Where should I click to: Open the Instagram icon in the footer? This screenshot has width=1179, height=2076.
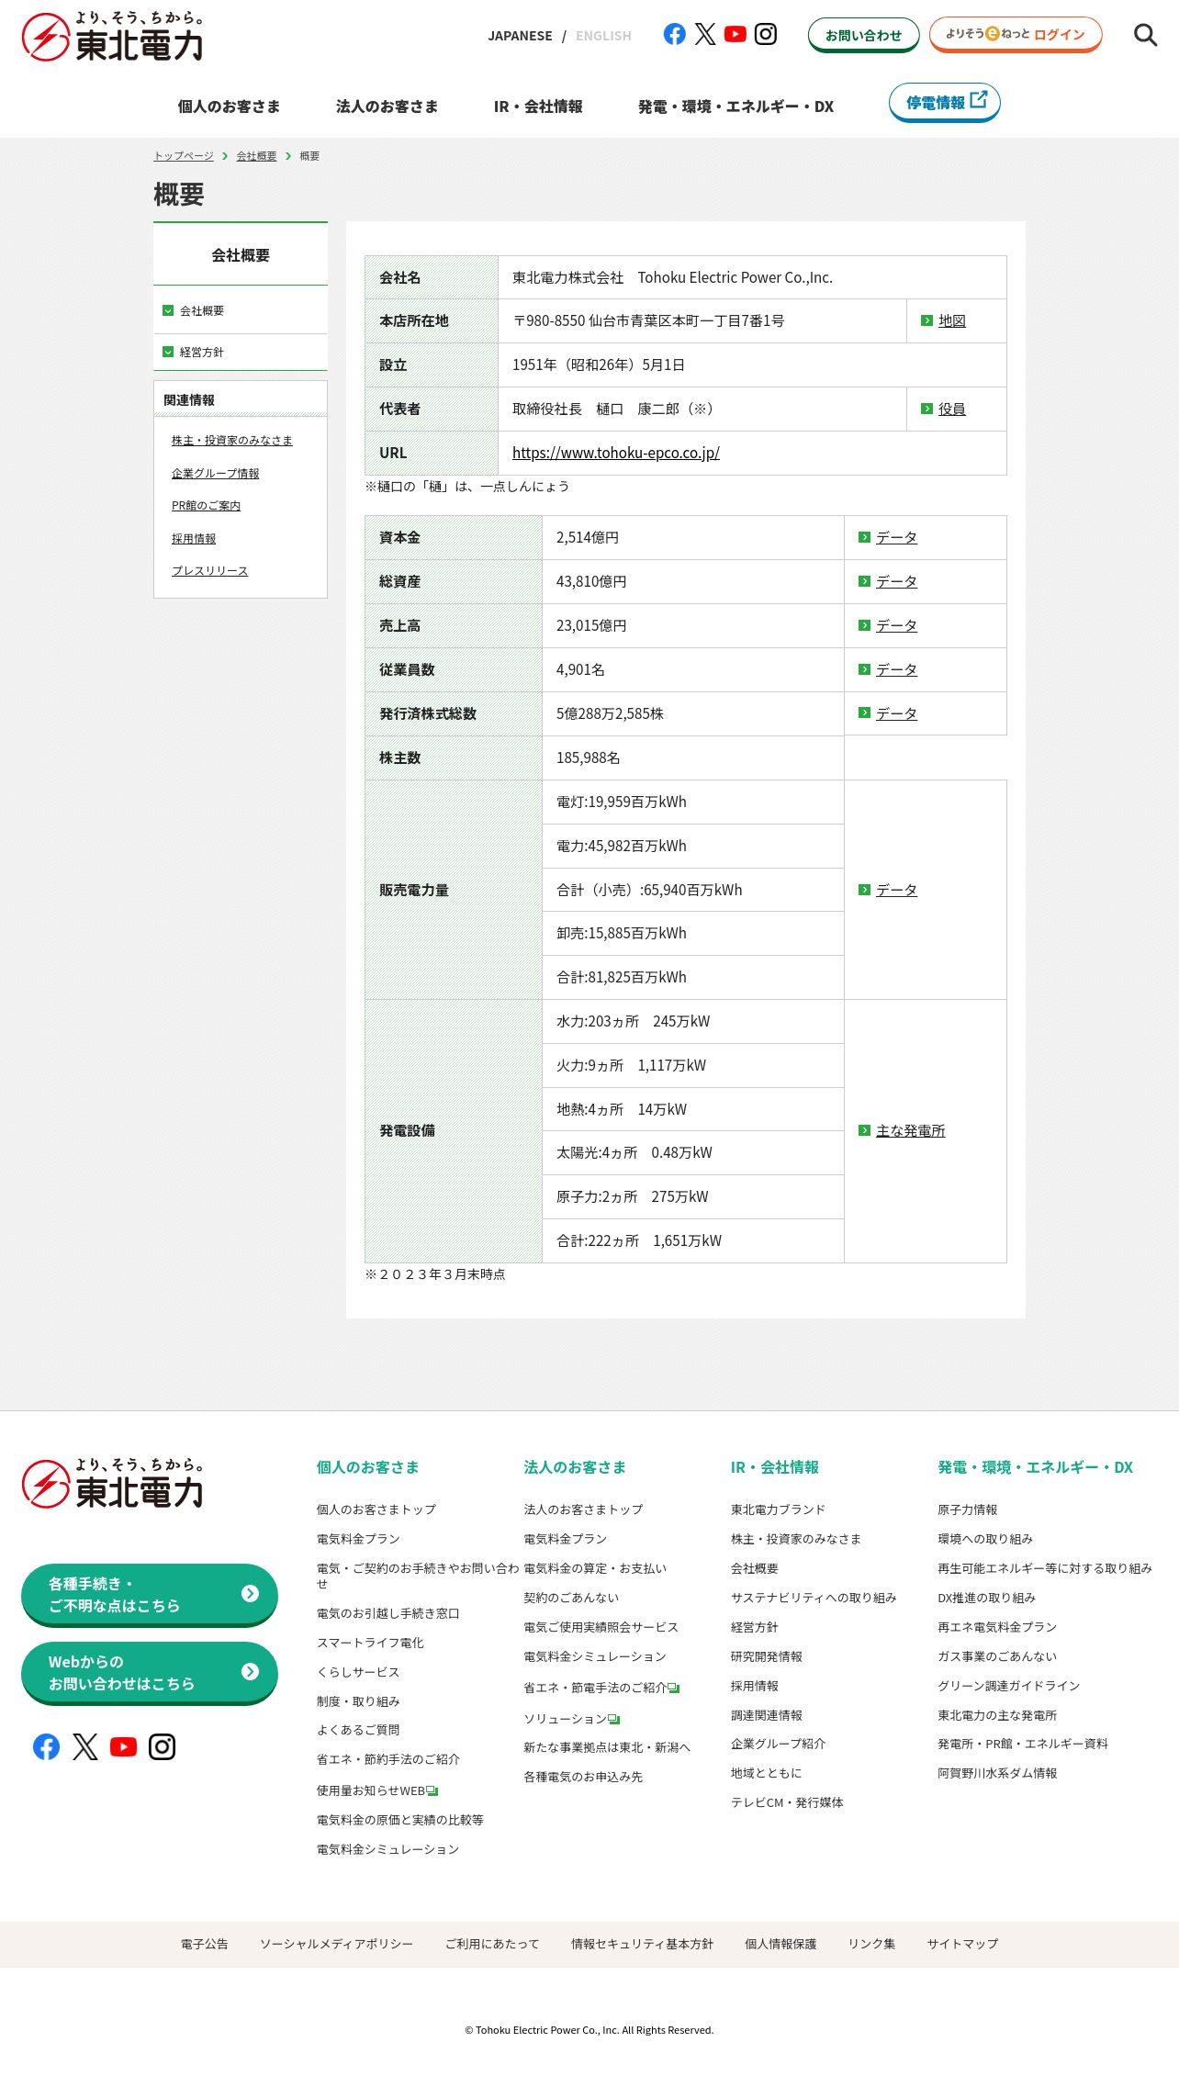163,1746
